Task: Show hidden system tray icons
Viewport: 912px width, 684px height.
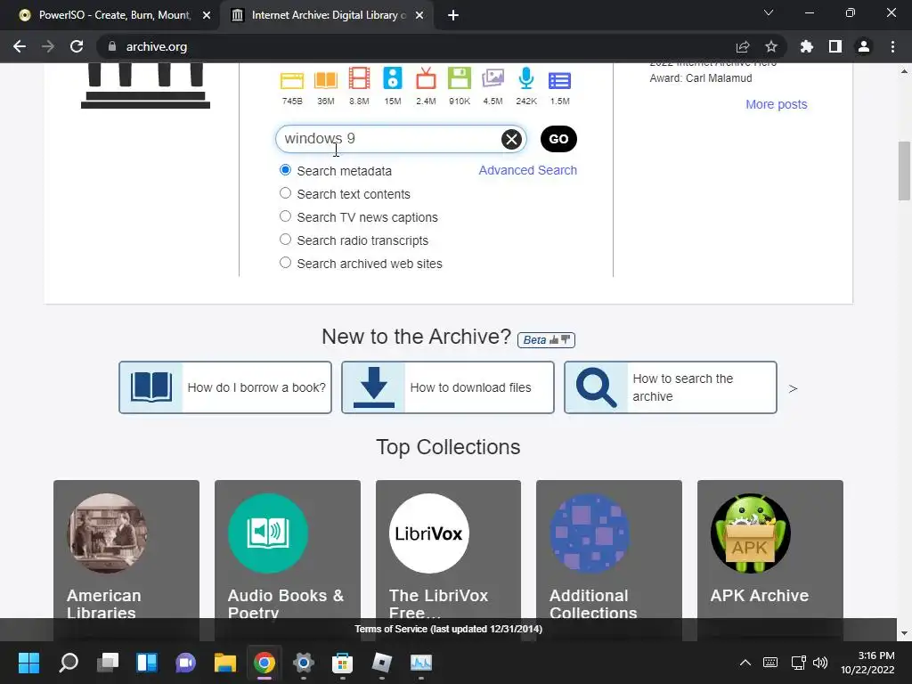Action: coord(745,663)
